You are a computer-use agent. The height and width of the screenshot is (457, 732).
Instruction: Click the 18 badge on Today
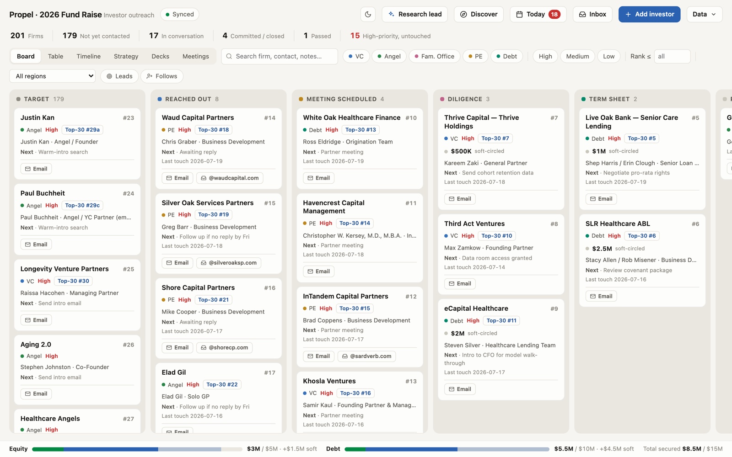point(554,14)
